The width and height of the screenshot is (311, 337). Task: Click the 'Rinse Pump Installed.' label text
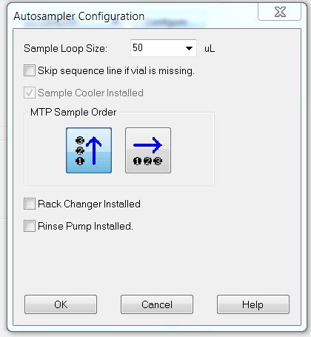(x=85, y=227)
